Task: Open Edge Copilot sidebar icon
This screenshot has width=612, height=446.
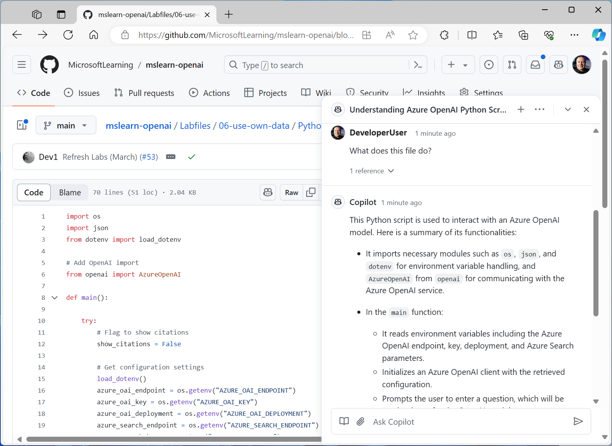Action: [598, 35]
